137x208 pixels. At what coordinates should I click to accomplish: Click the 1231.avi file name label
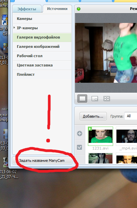click(100, 148)
